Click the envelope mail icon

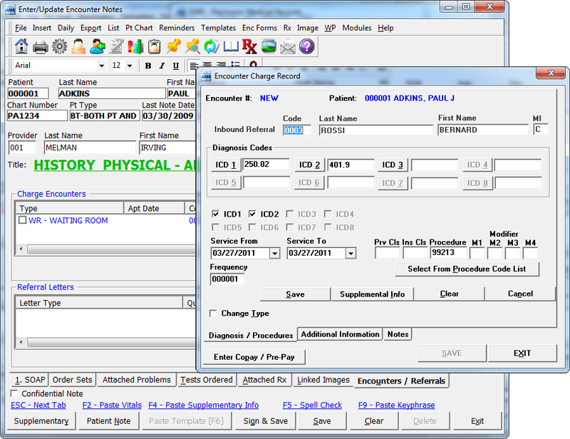click(x=288, y=47)
